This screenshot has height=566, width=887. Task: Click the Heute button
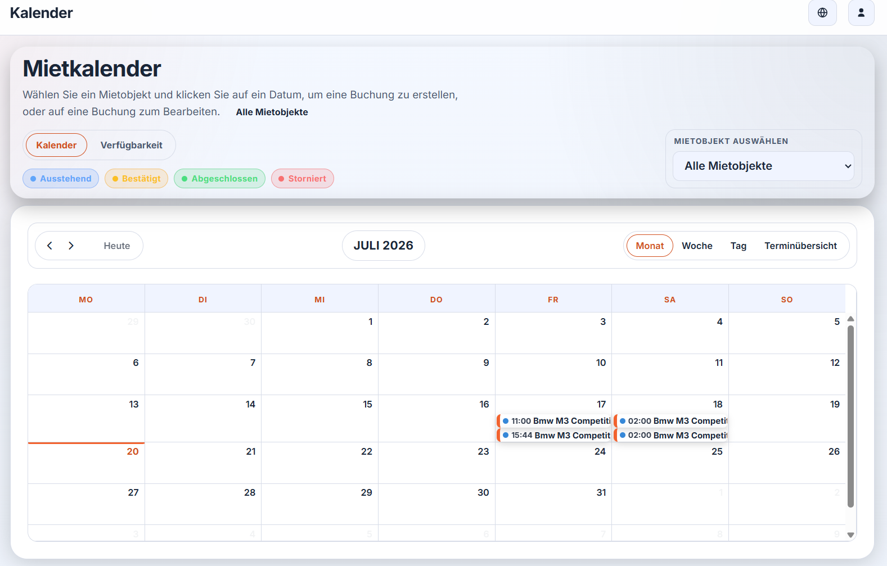tap(116, 246)
